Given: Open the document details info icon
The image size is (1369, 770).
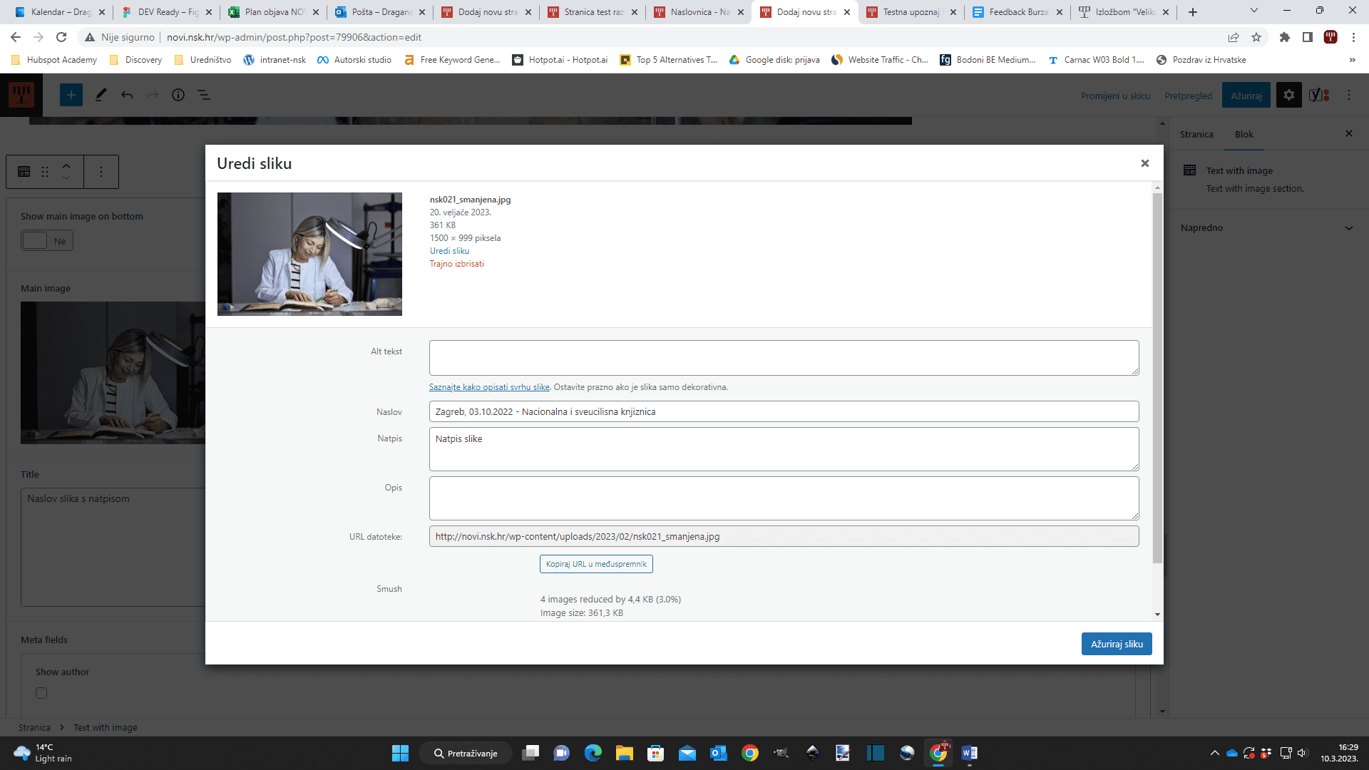Looking at the screenshot, I should pyautogui.click(x=178, y=95).
